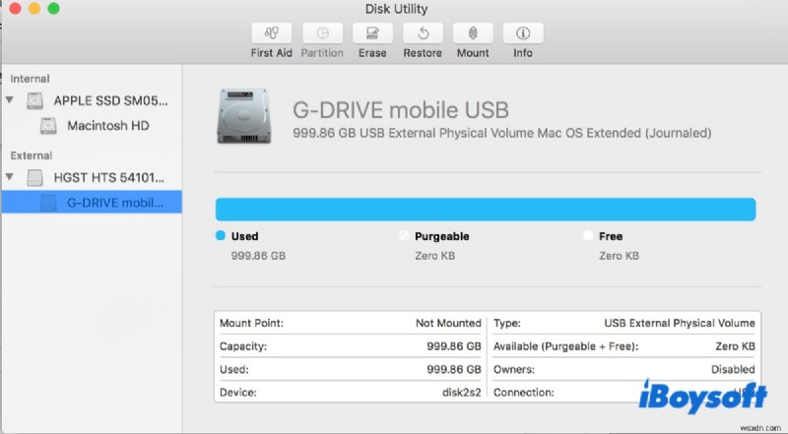Select Macintosh HD volume in sidebar
The height and width of the screenshot is (434, 788).
92,126
